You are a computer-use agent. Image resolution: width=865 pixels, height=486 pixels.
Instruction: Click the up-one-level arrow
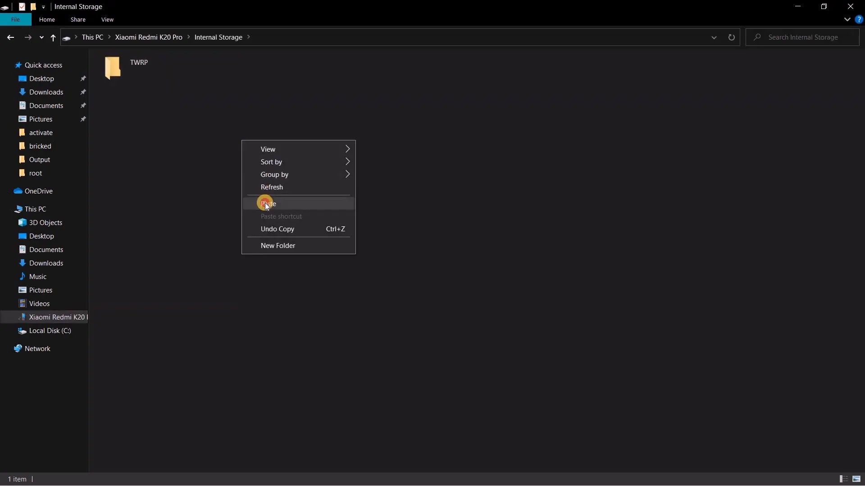(53, 37)
